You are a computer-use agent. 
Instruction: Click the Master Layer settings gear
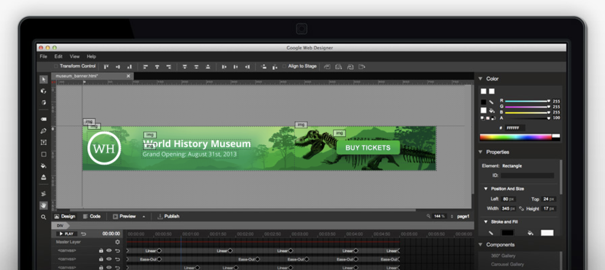(x=117, y=242)
